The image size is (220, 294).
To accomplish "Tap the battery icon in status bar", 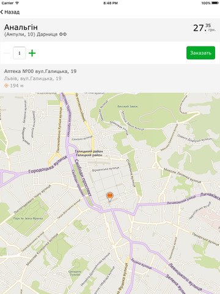I will 215,3.
